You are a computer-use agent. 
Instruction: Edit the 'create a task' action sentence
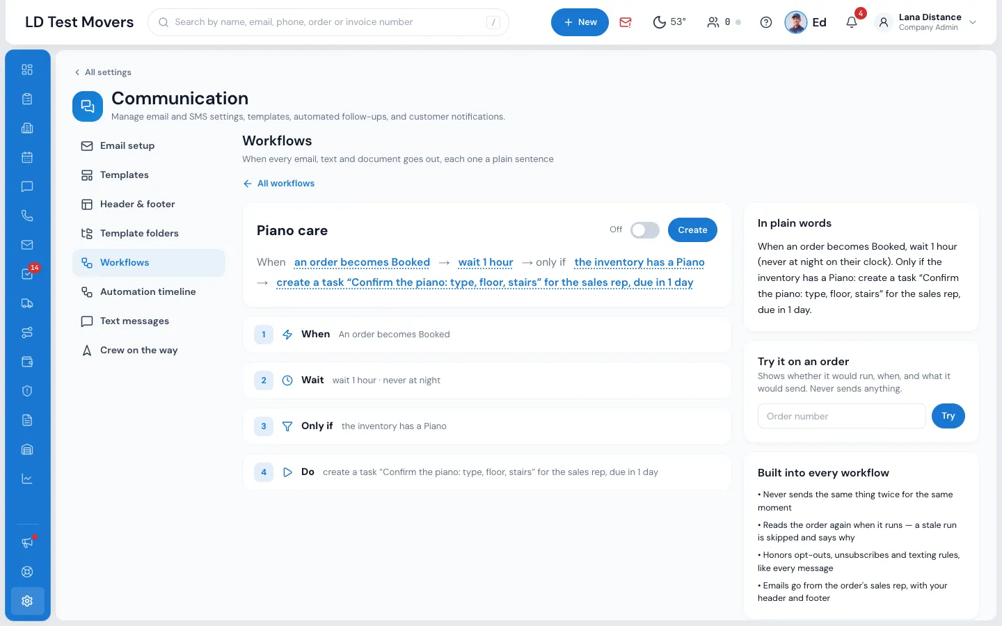coord(485,282)
